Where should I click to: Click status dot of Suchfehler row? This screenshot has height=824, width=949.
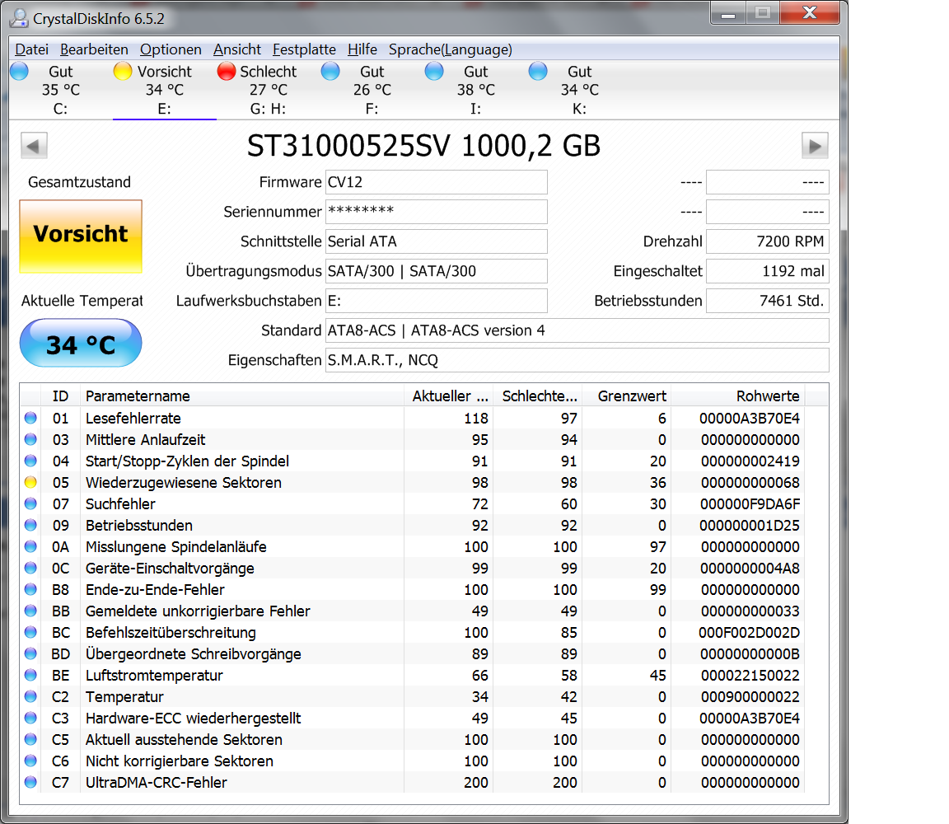pyautogui.click(x=30, y=503)
